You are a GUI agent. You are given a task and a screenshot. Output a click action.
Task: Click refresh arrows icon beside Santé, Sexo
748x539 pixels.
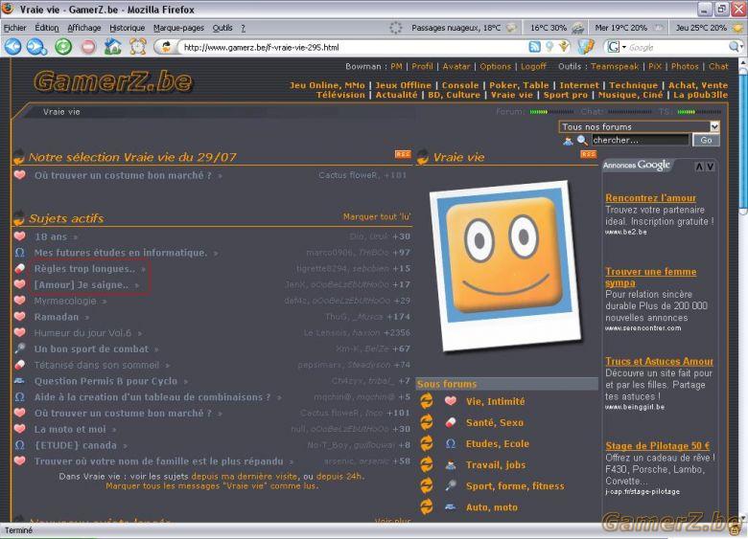427,422
